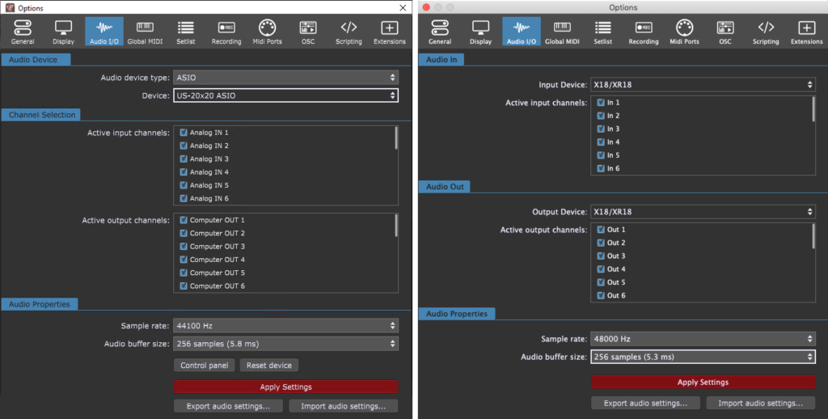This screenshot has height=419, width=828.
Task: Open Scripting options in Windows Options window
Action: [x=349, y=32]
